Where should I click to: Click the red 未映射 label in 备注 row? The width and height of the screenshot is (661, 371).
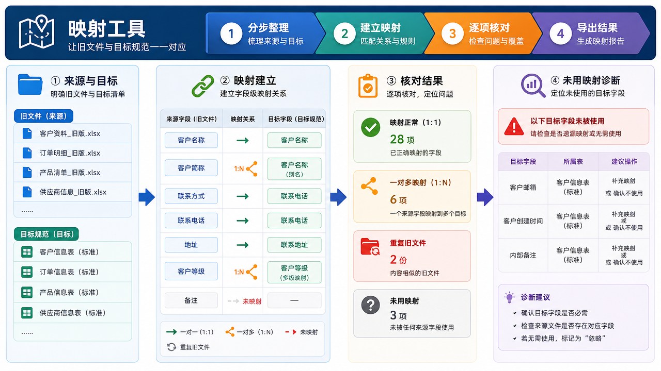pos(252,301)
